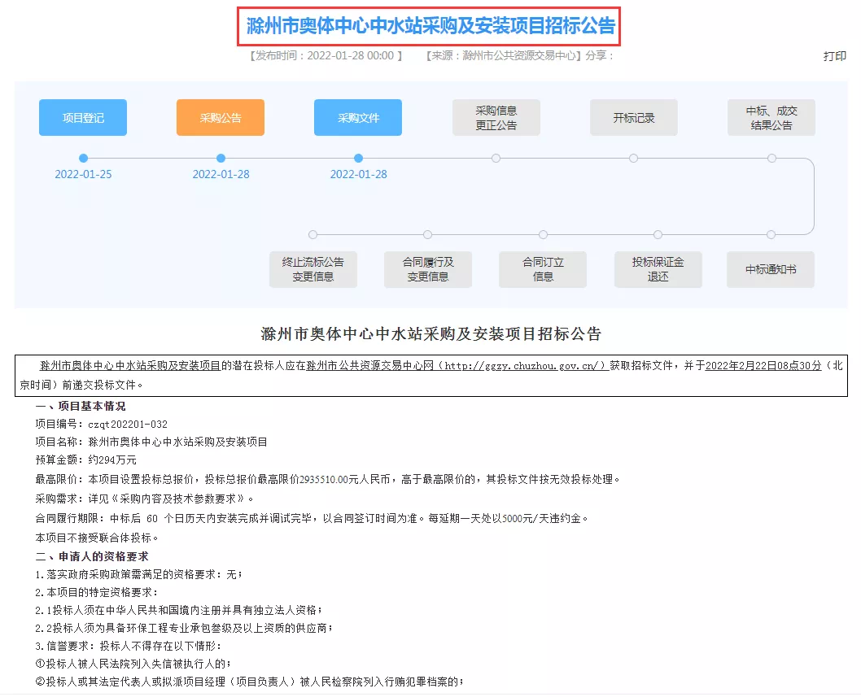861x697 pixels.
Task: Select the 合同订立信息 step
Action: (x=543, y=269)
